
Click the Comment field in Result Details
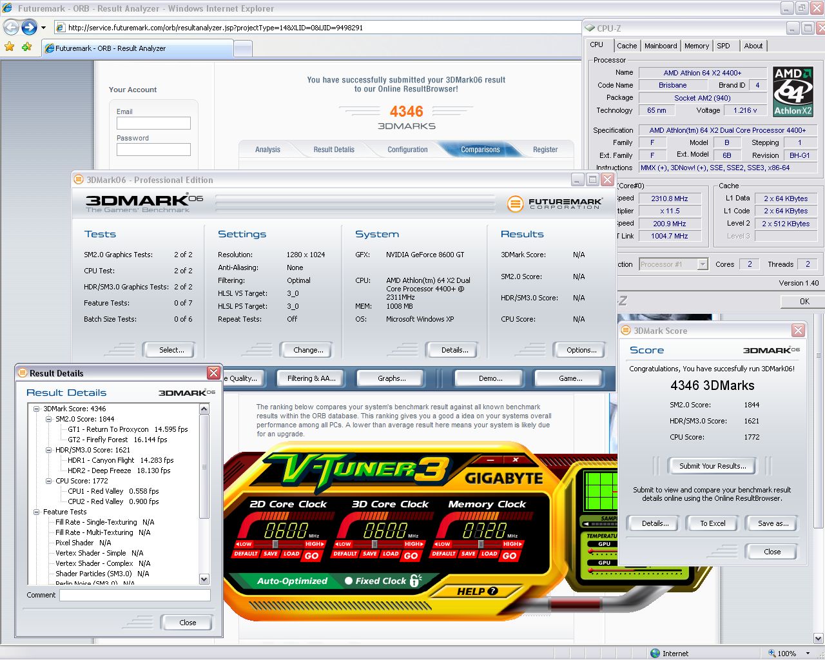pos(135,596)
